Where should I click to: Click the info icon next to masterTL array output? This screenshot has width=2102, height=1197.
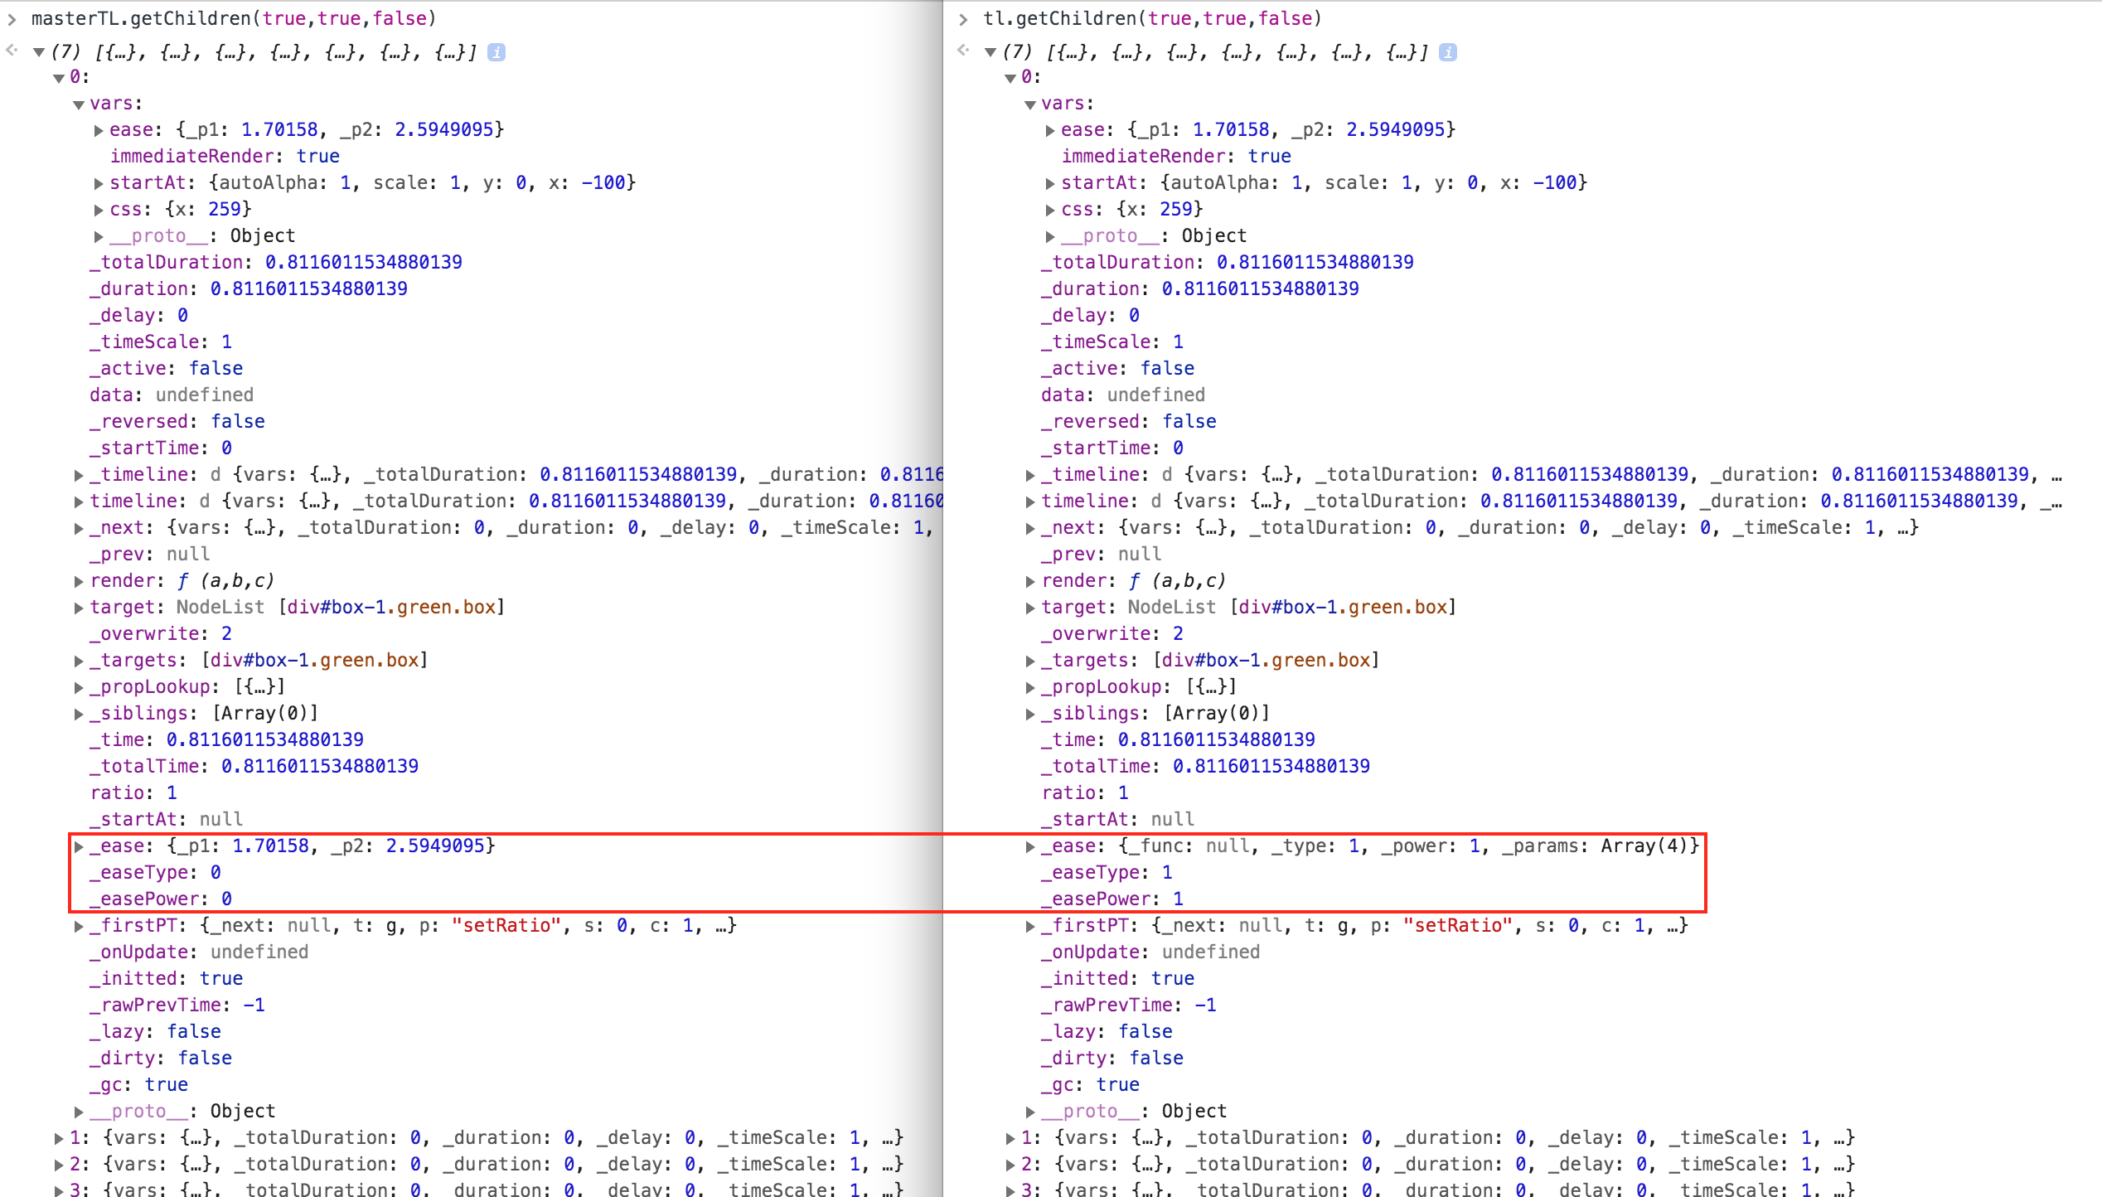pos(497,51)
